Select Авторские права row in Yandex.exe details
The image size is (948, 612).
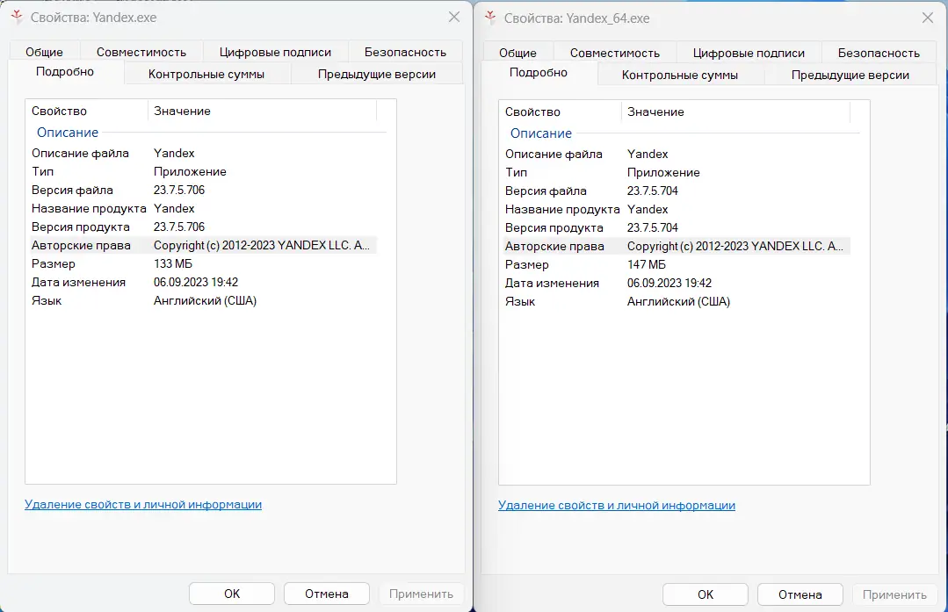pyautogui.click(x=81, y=245)
